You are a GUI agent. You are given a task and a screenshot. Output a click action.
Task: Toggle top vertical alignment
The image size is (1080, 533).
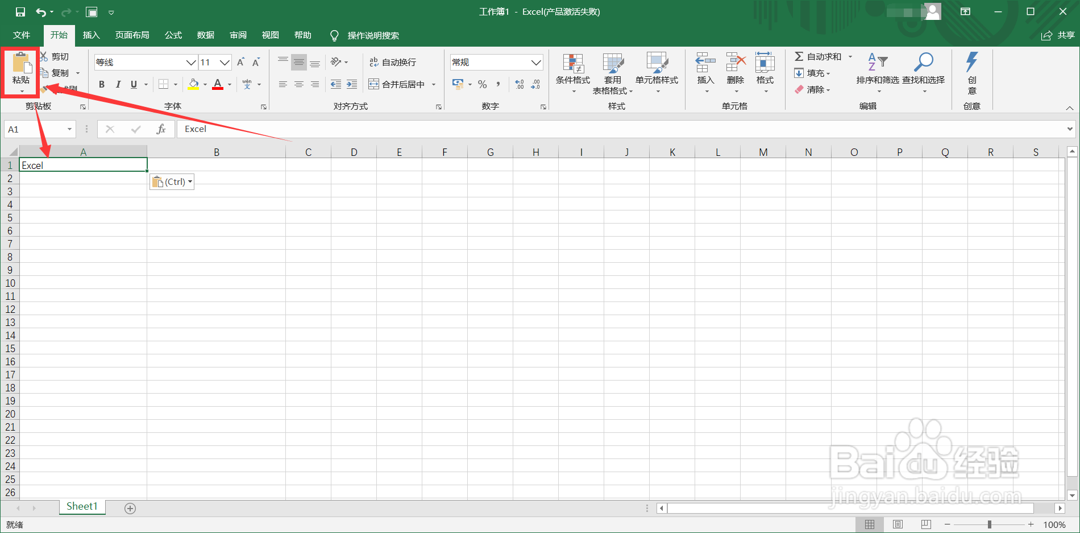click(x=283, y=62)
